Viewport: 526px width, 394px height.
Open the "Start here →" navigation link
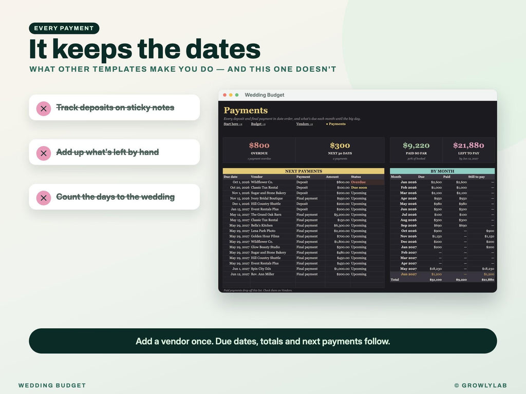233,124
